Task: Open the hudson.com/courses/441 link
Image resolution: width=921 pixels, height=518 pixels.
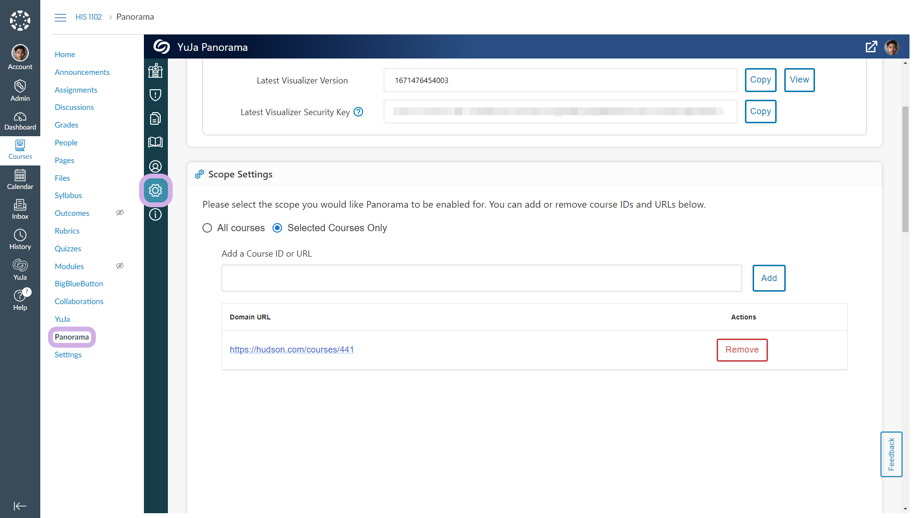Action: 292,350
